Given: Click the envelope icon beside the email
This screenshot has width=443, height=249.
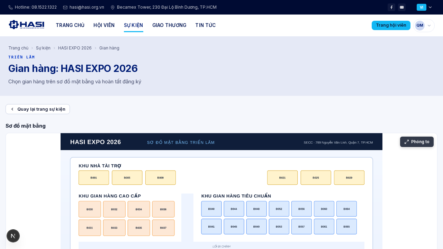Looking at the screenshot, I should point(65,7).
